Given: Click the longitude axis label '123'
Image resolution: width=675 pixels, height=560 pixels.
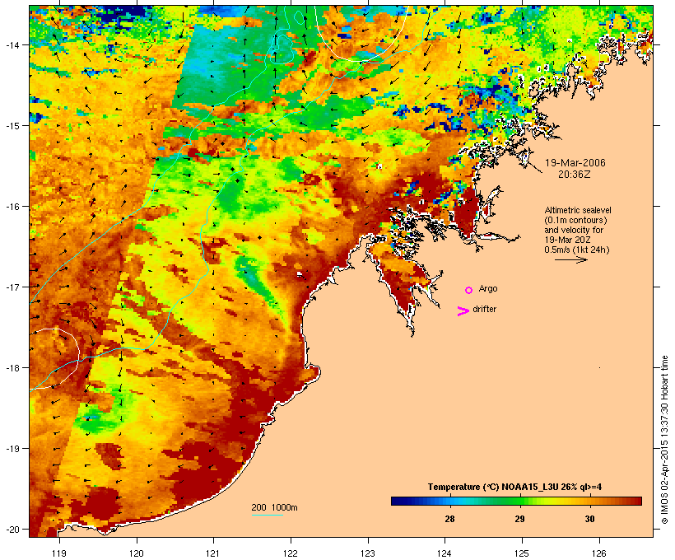Looking at the screenshot, I should (368, 553).
